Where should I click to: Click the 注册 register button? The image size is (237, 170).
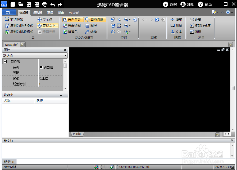coord(188,5)
